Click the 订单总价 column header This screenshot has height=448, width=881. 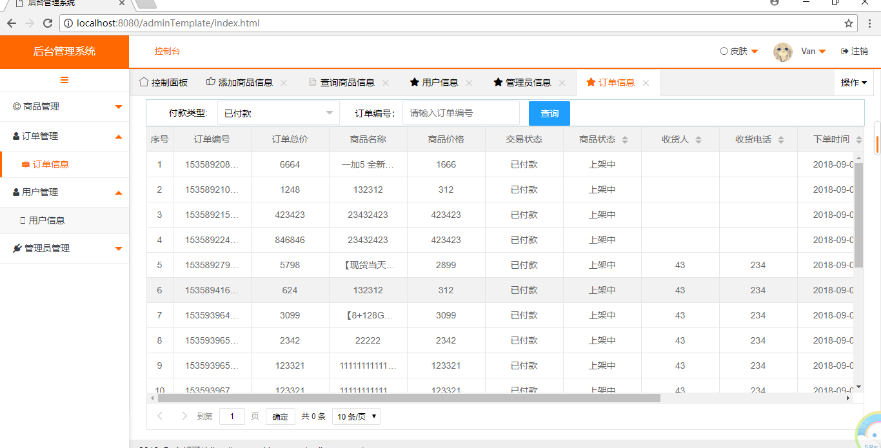(x=290, y=139)
